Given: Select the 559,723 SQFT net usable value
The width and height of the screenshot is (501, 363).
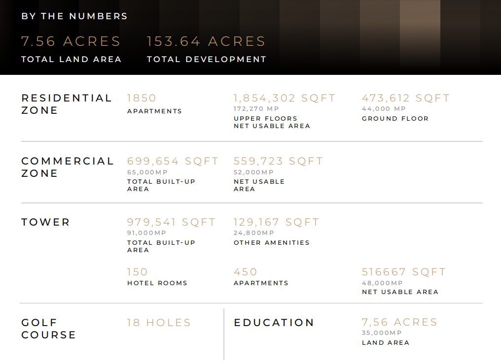Looking at the screenshot, I should click(278, 162).
